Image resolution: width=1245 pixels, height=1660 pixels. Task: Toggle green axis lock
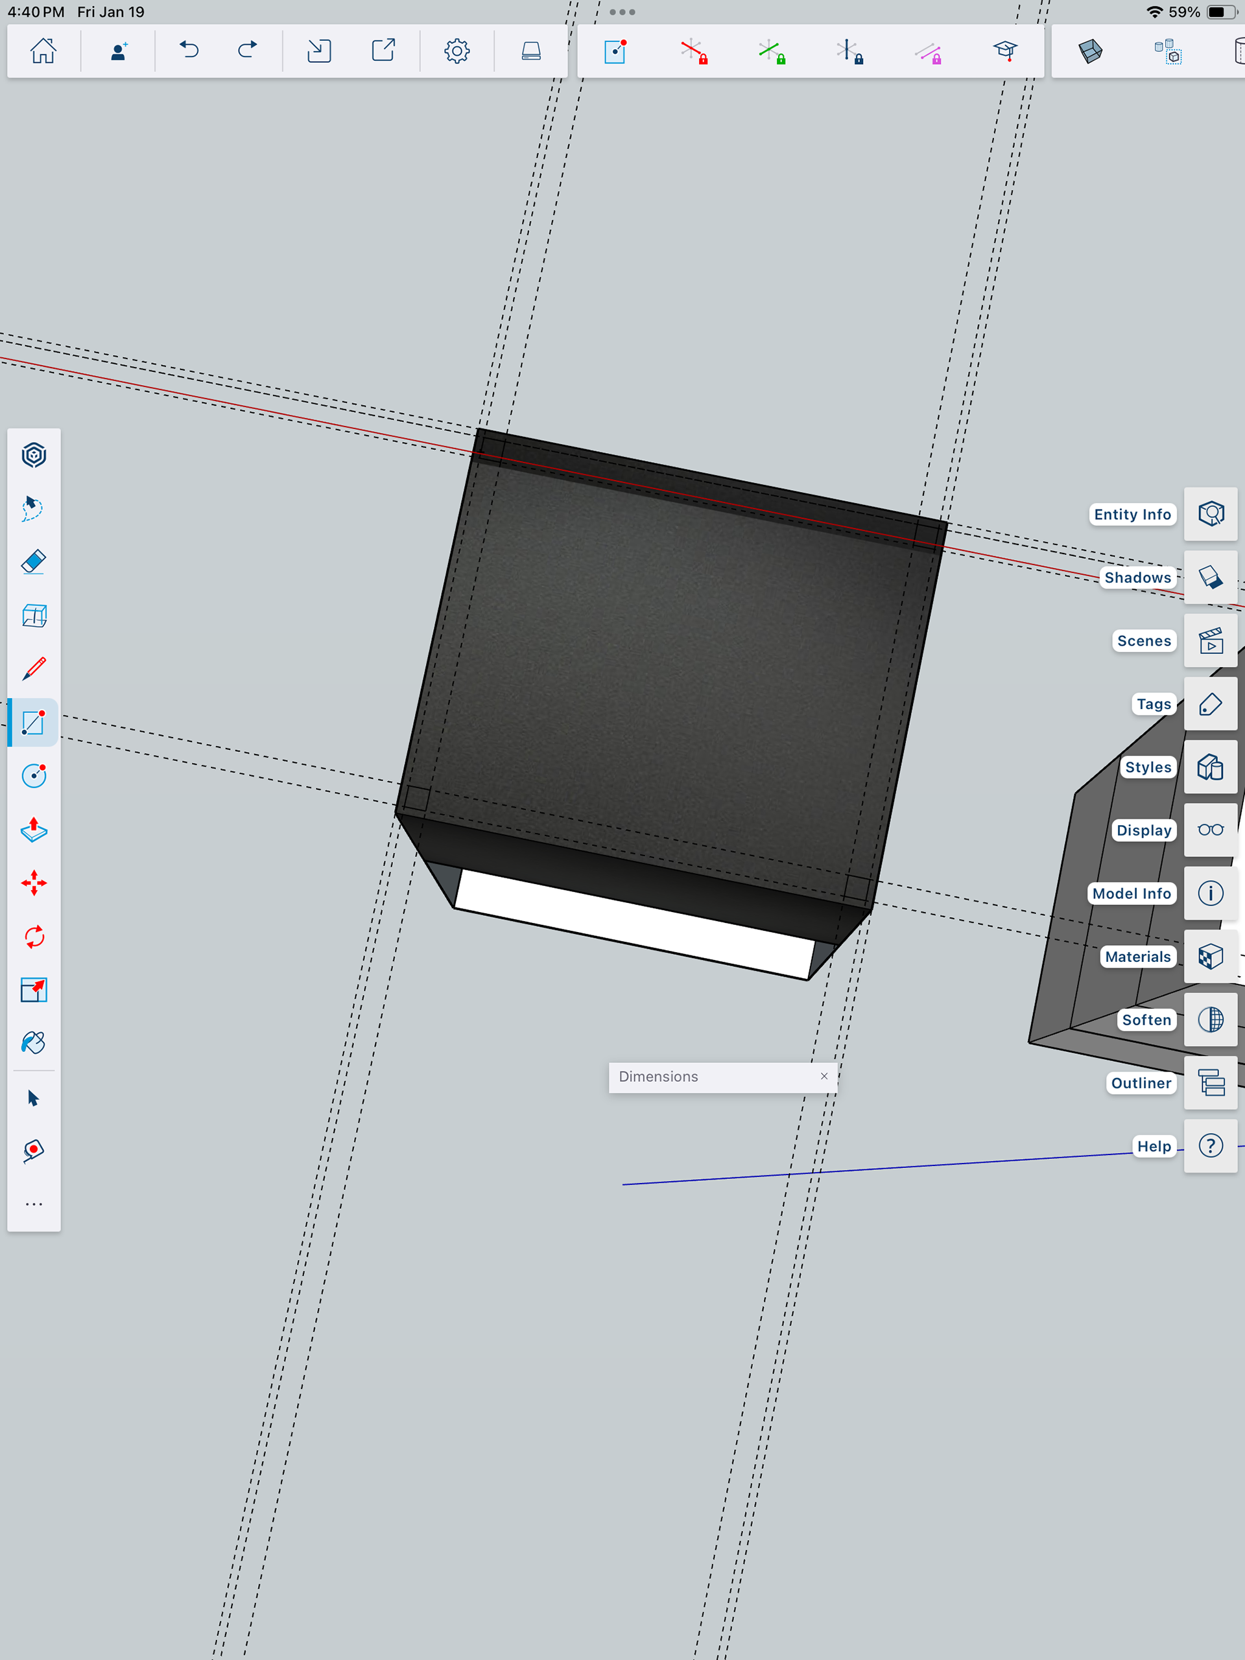pyautogui.click(x=771, y=52)
